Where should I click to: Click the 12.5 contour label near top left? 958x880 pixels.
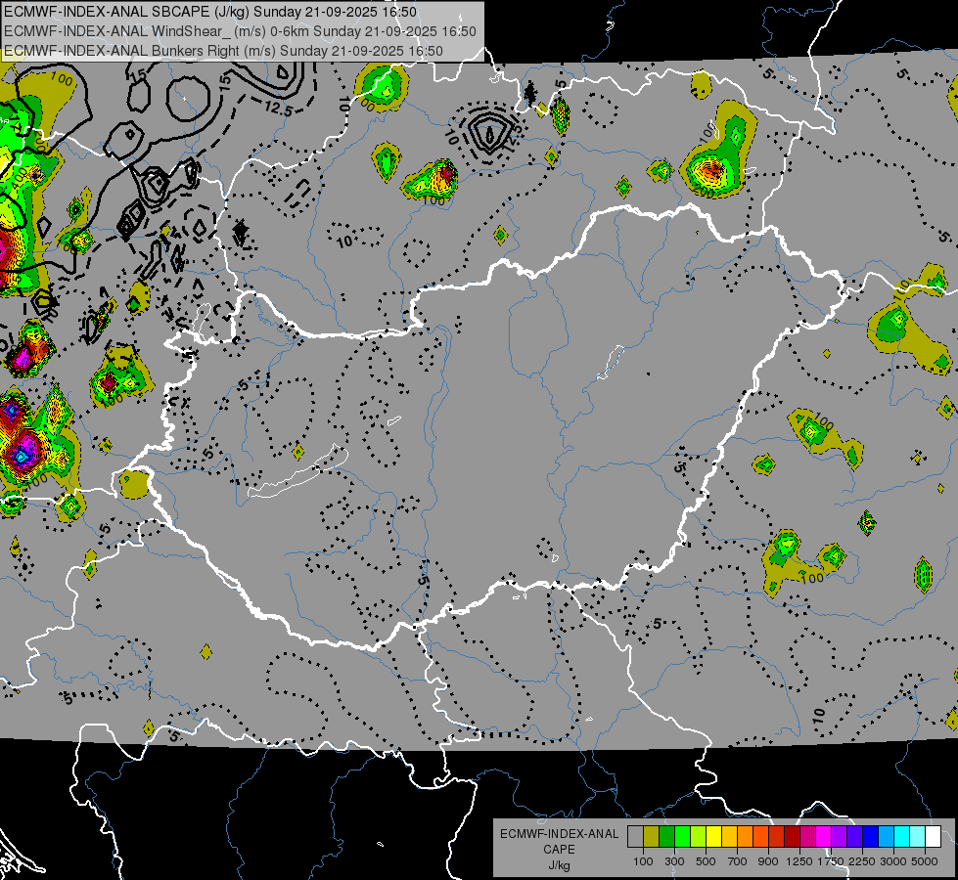point(279,110)
